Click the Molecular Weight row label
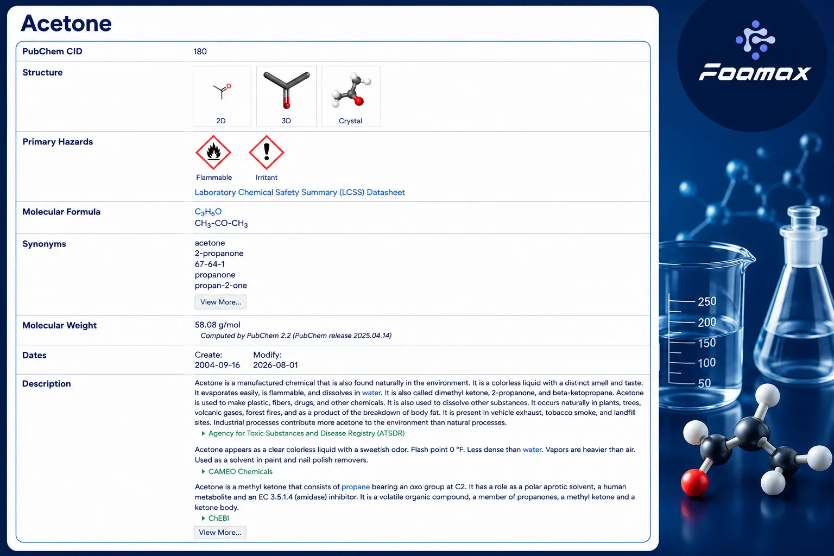 click(59, 325)
